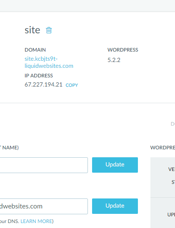
Task: Click the DOMAIN label
Action: click(x=35, y=50)
